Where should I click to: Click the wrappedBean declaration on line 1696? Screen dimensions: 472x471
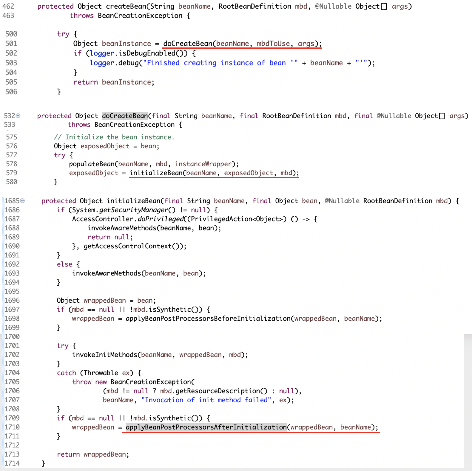pyautogui.click(x=105, y=301)
